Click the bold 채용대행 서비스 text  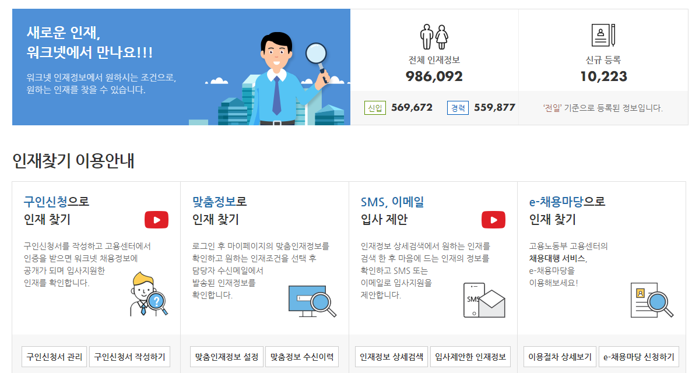click(x=558, y=258)
